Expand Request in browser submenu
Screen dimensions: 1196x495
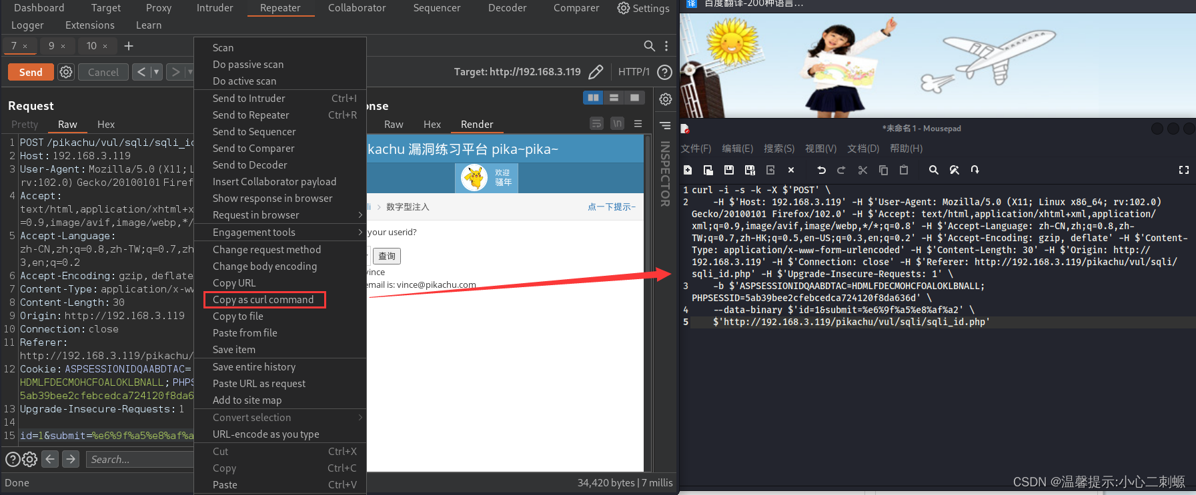click(x=280, y=215)
